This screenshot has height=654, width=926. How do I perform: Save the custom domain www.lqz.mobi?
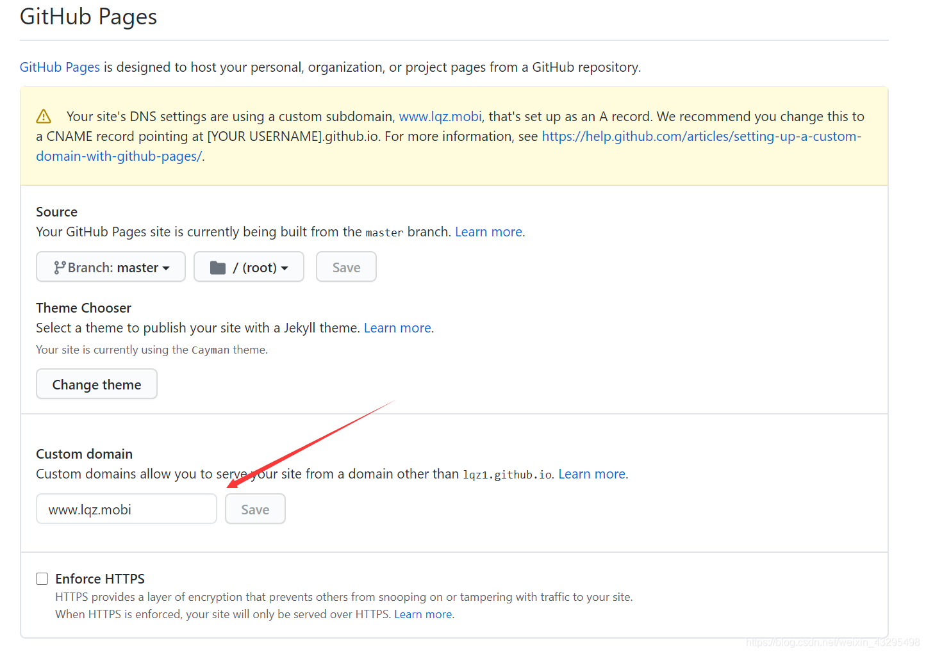[255, 509]
